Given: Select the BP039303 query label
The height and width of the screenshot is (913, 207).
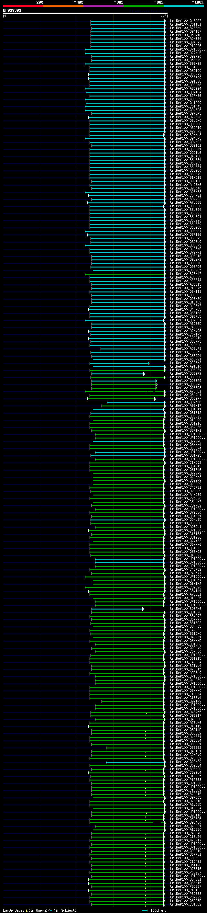Looking at the screenshot, I should tap(12, 10).
